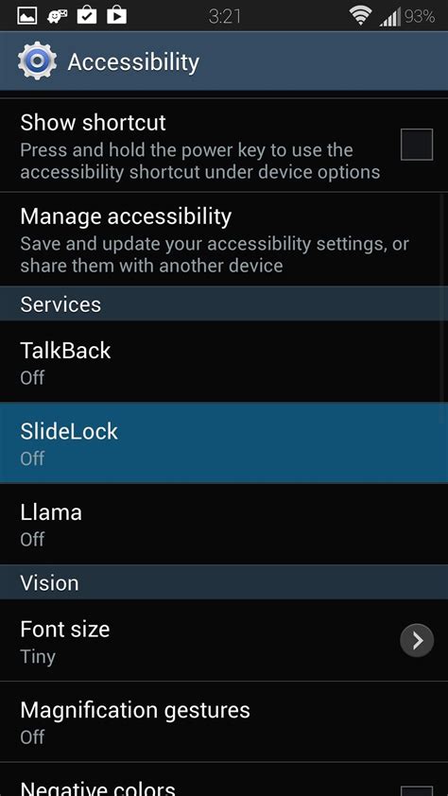Open Font size chevron arrow
The image size is (448, 796).
(417, 641)
